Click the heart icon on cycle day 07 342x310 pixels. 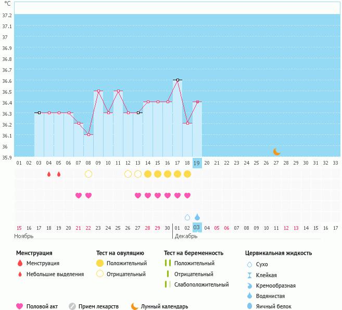click(79, 195)
